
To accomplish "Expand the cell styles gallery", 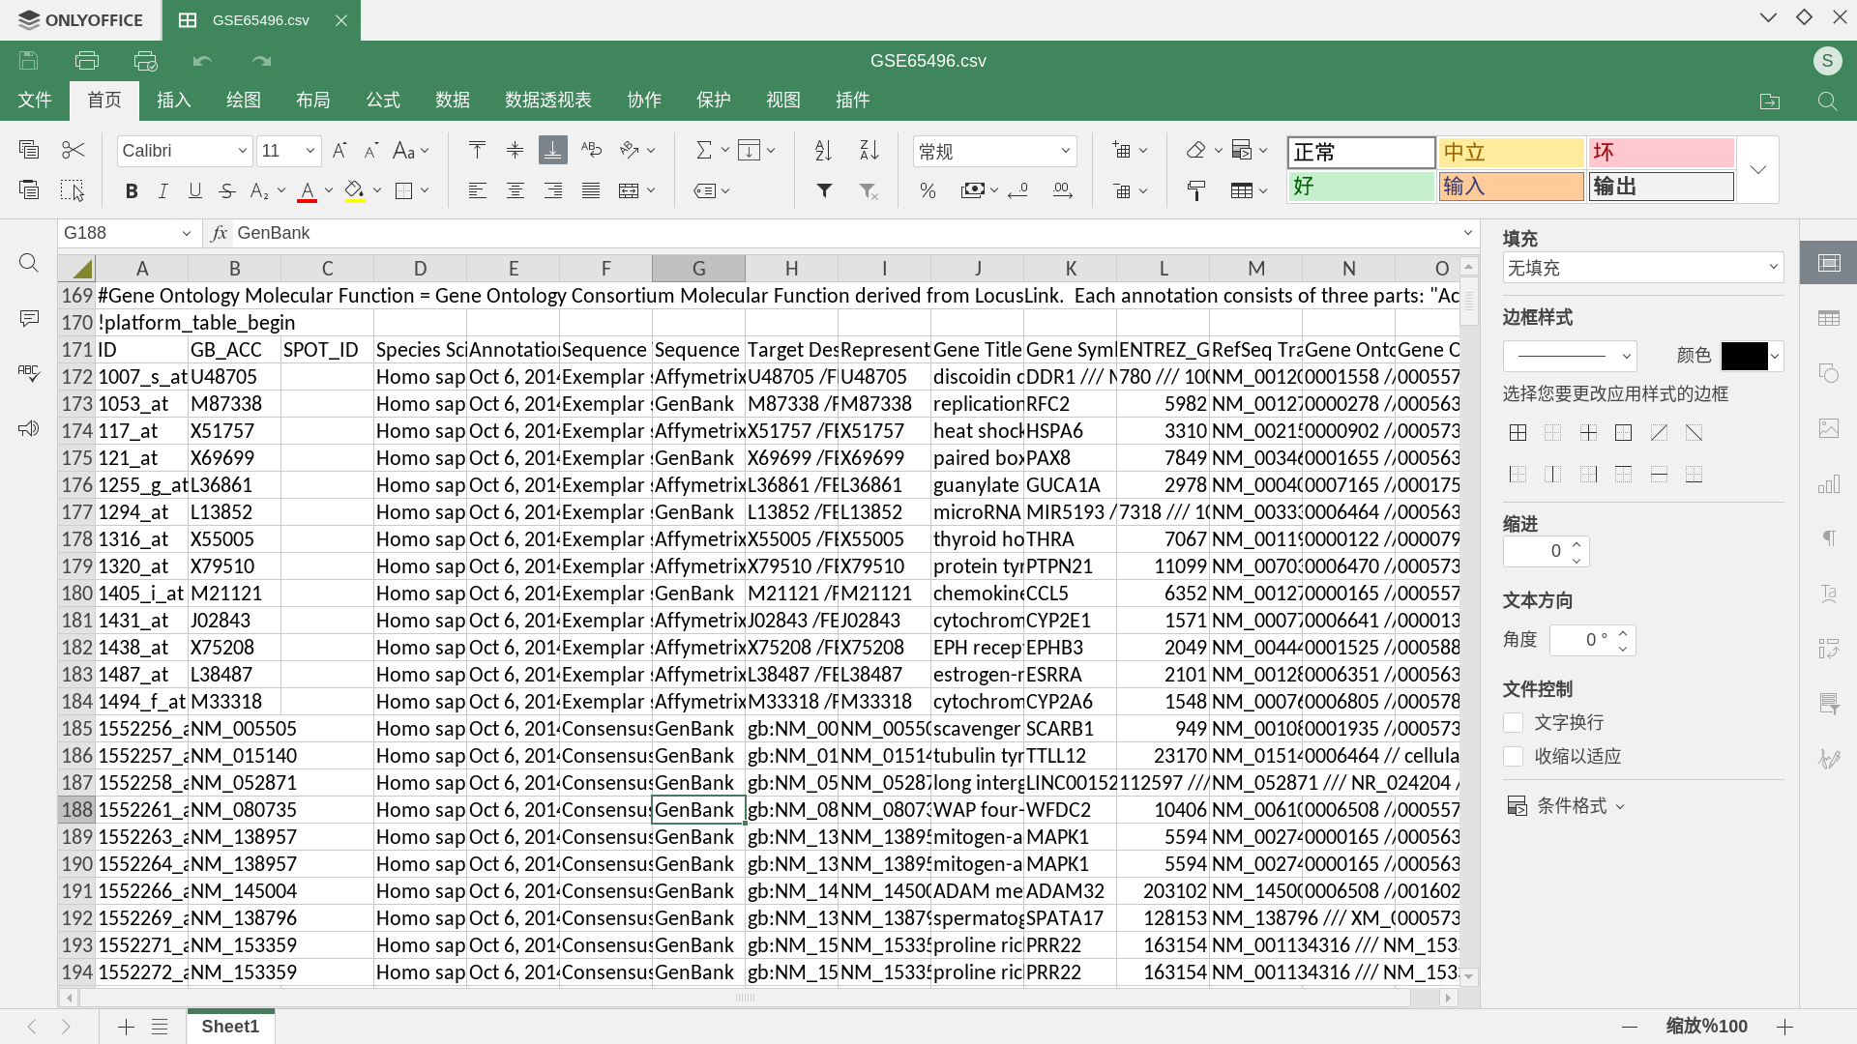I will [x=1758, y=170].
